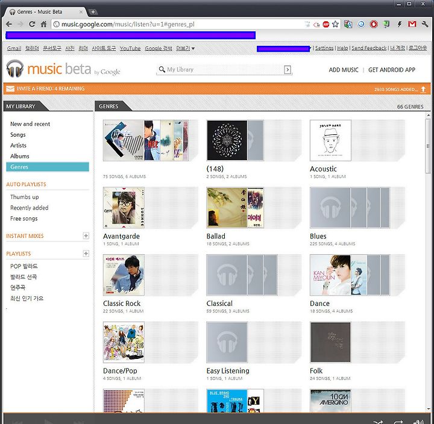Screen dimensions: 434x424
Task: Open the green download extension icon
Action: coord(386,24)
